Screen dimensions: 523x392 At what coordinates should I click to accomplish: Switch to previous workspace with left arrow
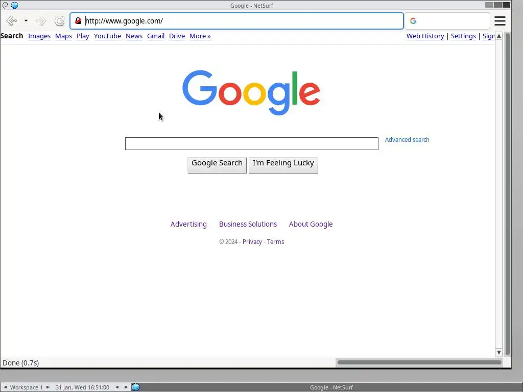(5, 387)
